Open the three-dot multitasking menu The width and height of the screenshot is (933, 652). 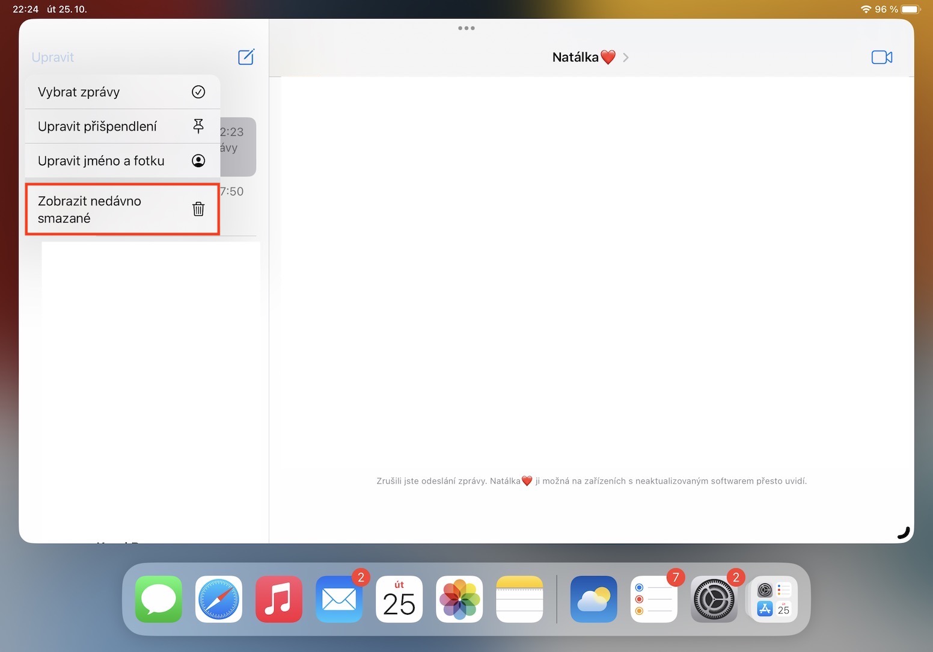pyautogui.click(x=466, y=28)
